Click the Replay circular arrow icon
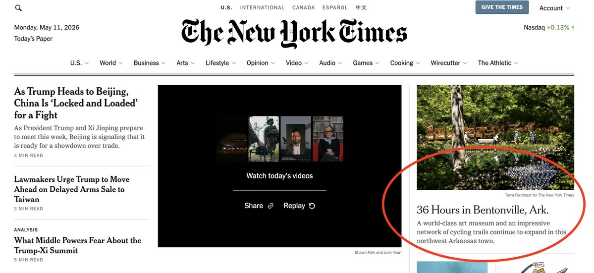The width and height of the screenshot is (594, 273). click(x=312, y=206)
